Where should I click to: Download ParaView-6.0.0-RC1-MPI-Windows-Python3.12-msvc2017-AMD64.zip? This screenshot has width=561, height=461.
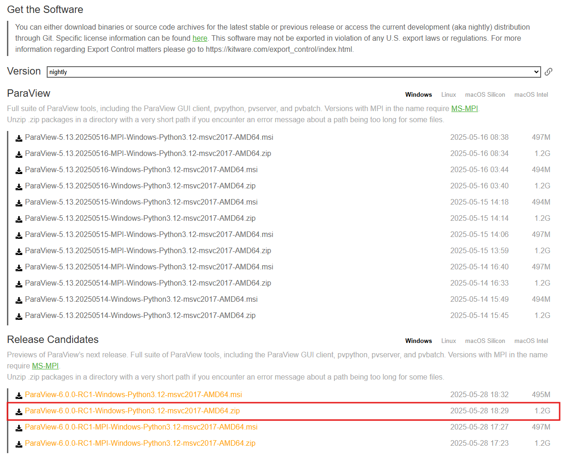pos(140,443)
